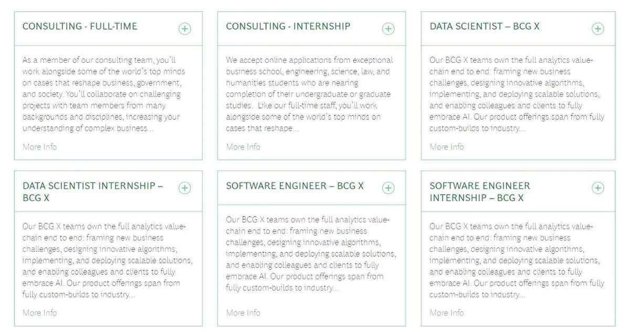Image resolution: width=630 pixels, height=332 pixels.
Task: Select the Data Scientist – BCG X title
Action: (485, 26)
